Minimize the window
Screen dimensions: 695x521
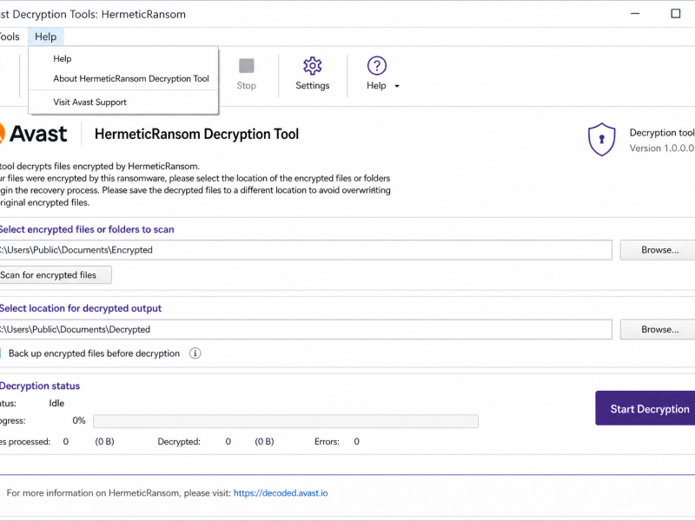(635, 14)
